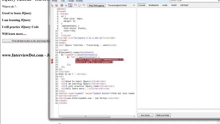
Task: Remove the breakpoint on line 22
Action: 52,60
